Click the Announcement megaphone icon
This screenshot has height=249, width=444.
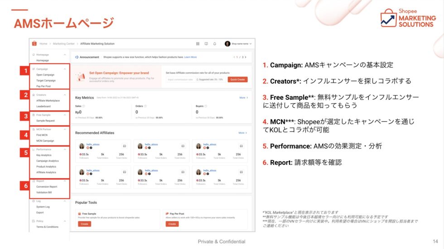pyautogui.click(x=77, y=57)
